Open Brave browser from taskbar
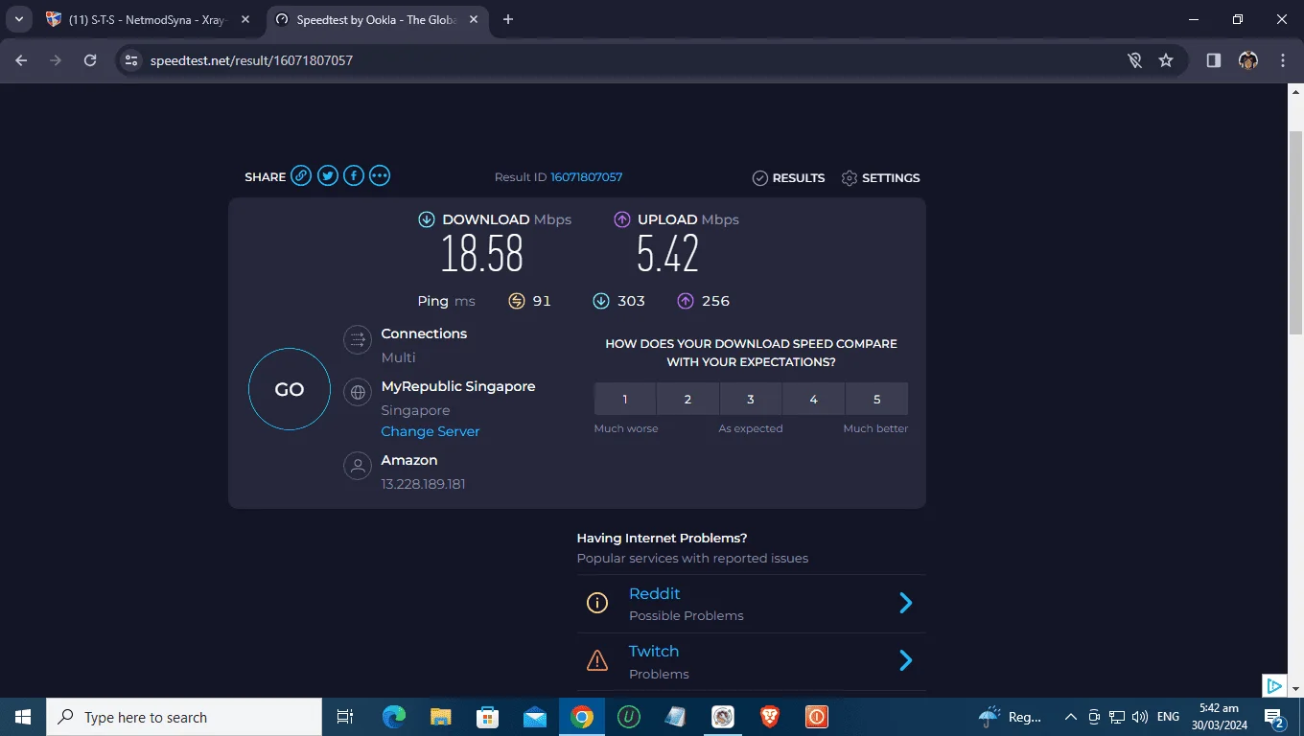1304x736 pixels. pos(769,717)
